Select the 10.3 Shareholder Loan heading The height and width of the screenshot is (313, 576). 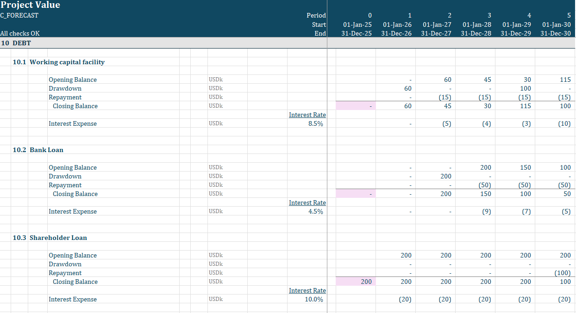click(x=58, y=238)
